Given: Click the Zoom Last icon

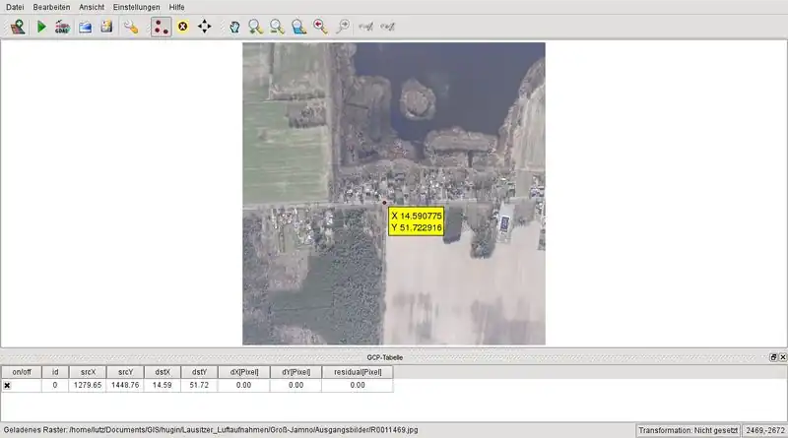Looking at the screenshot, I should 320,27.
